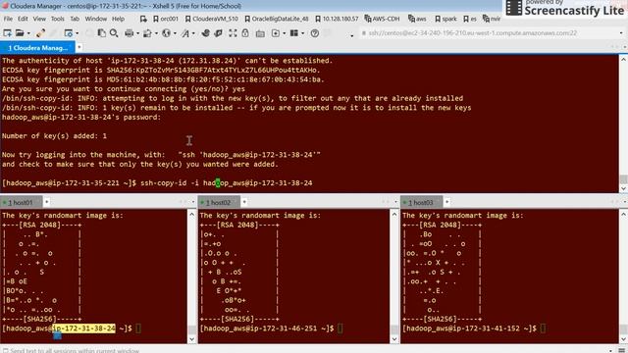628x353 pixels.
Task: Click host03 prompt ip-172-31-41-152 text
Action: (487, 328)
